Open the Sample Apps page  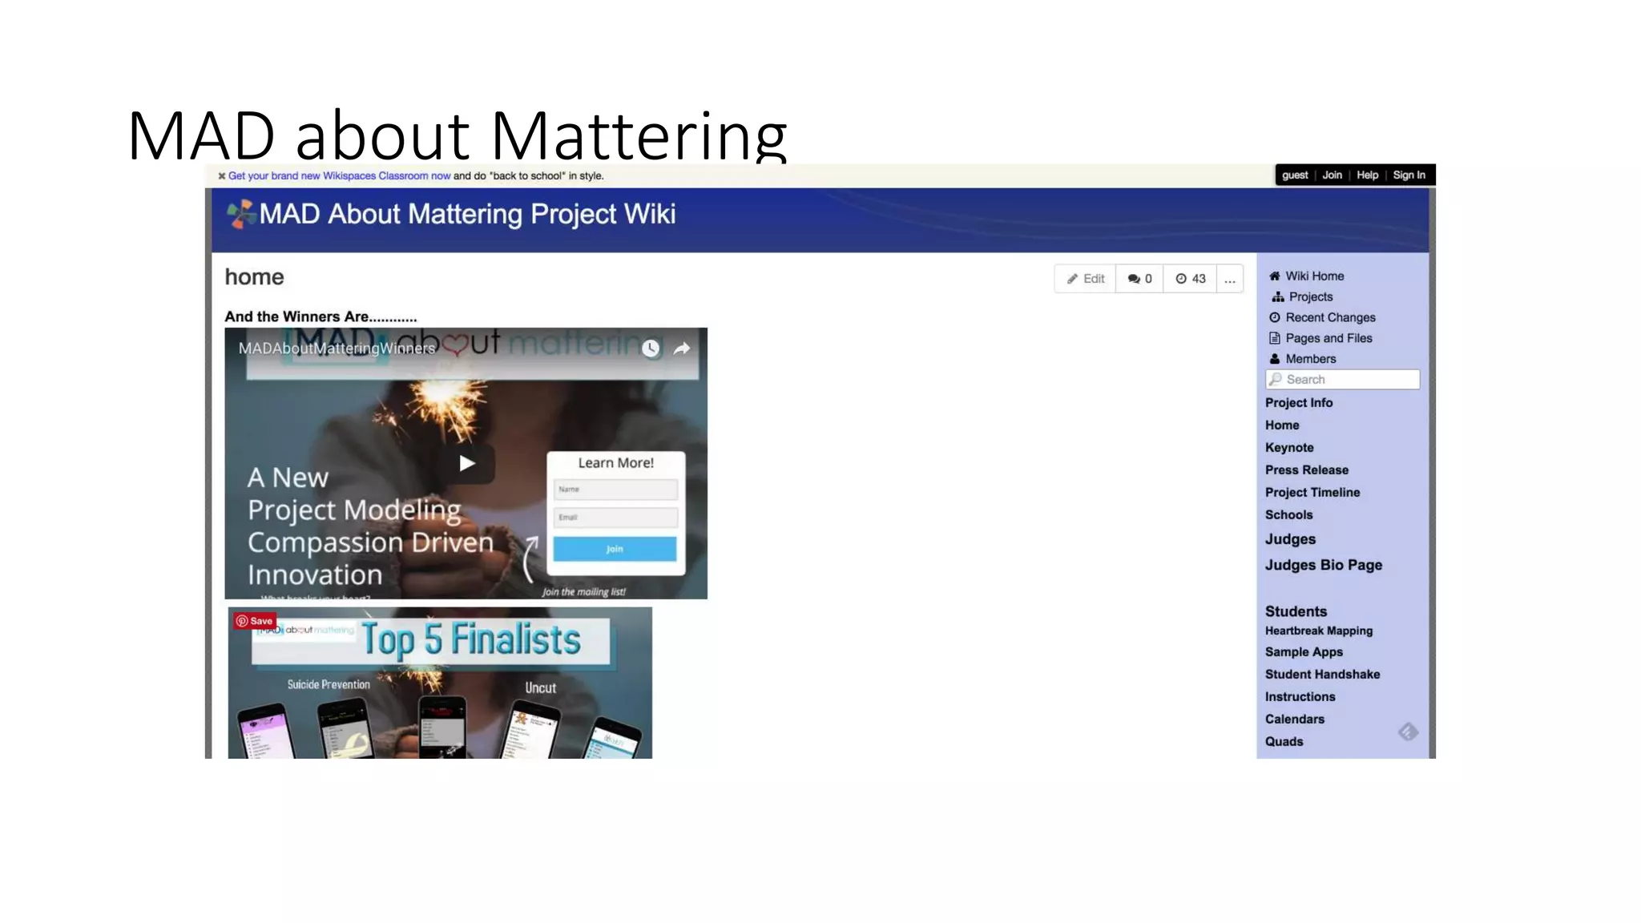pos(1304,652)
